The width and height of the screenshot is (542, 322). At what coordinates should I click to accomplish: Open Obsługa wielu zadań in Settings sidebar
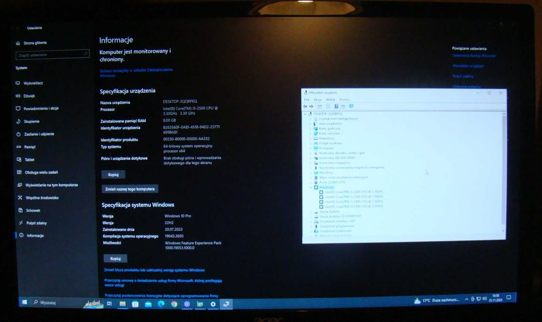(41, 172)
